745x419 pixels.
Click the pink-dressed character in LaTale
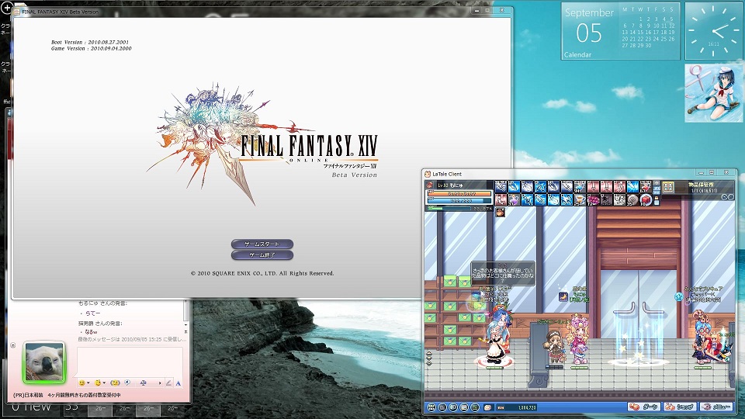pos(577,339)
